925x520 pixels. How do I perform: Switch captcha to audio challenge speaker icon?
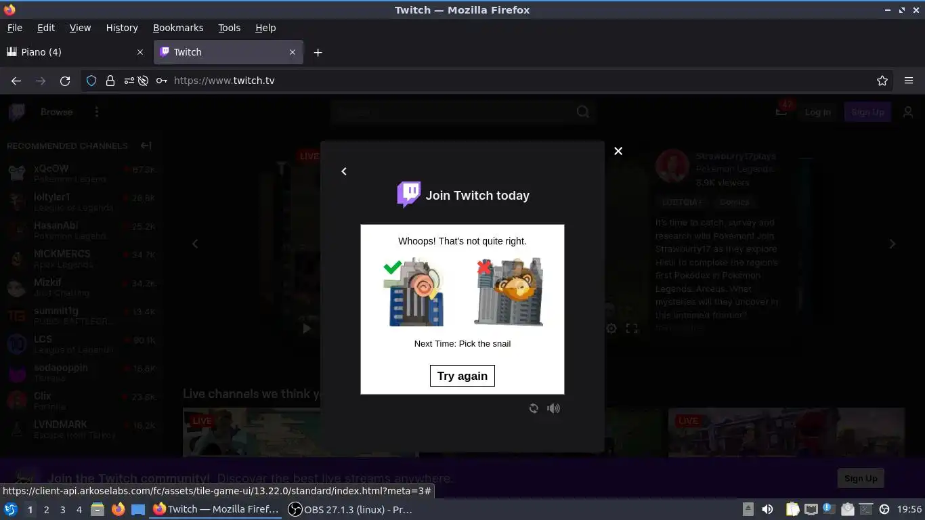554,408
